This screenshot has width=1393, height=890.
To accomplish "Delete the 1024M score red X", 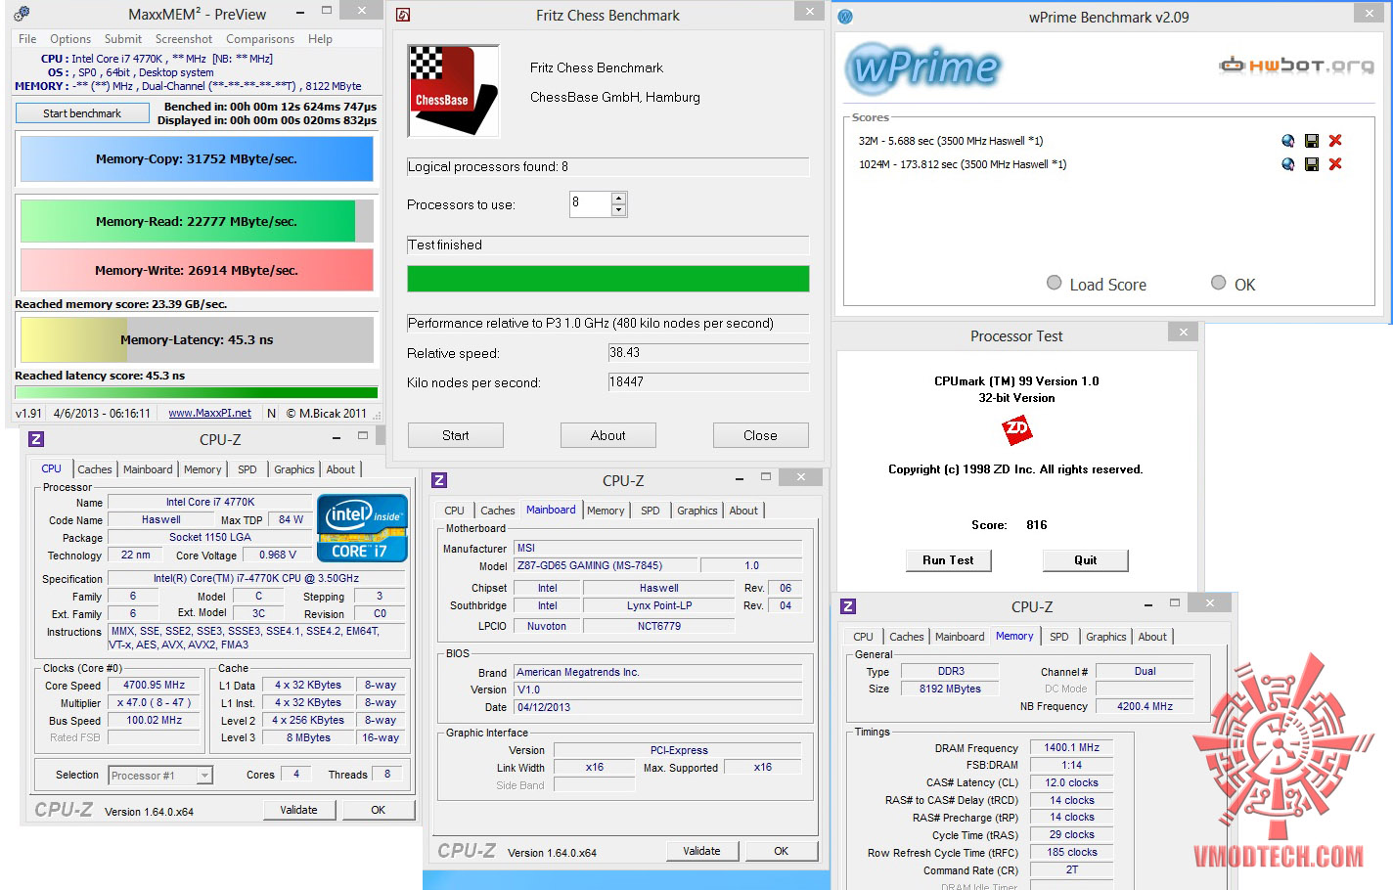I will point(1335,164).
